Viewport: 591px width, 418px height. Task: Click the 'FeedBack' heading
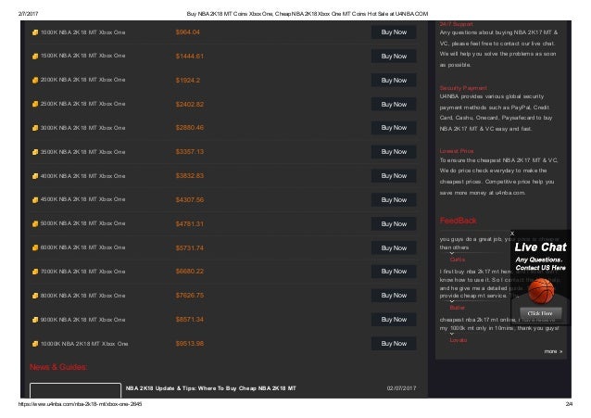pyautogui.click(x=458, y=221)
